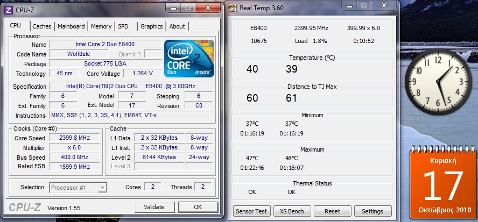Screen dimensions: 478x222
Task: Click the CPU-Z Version 1.55 label
Action: tap(64, 209)
